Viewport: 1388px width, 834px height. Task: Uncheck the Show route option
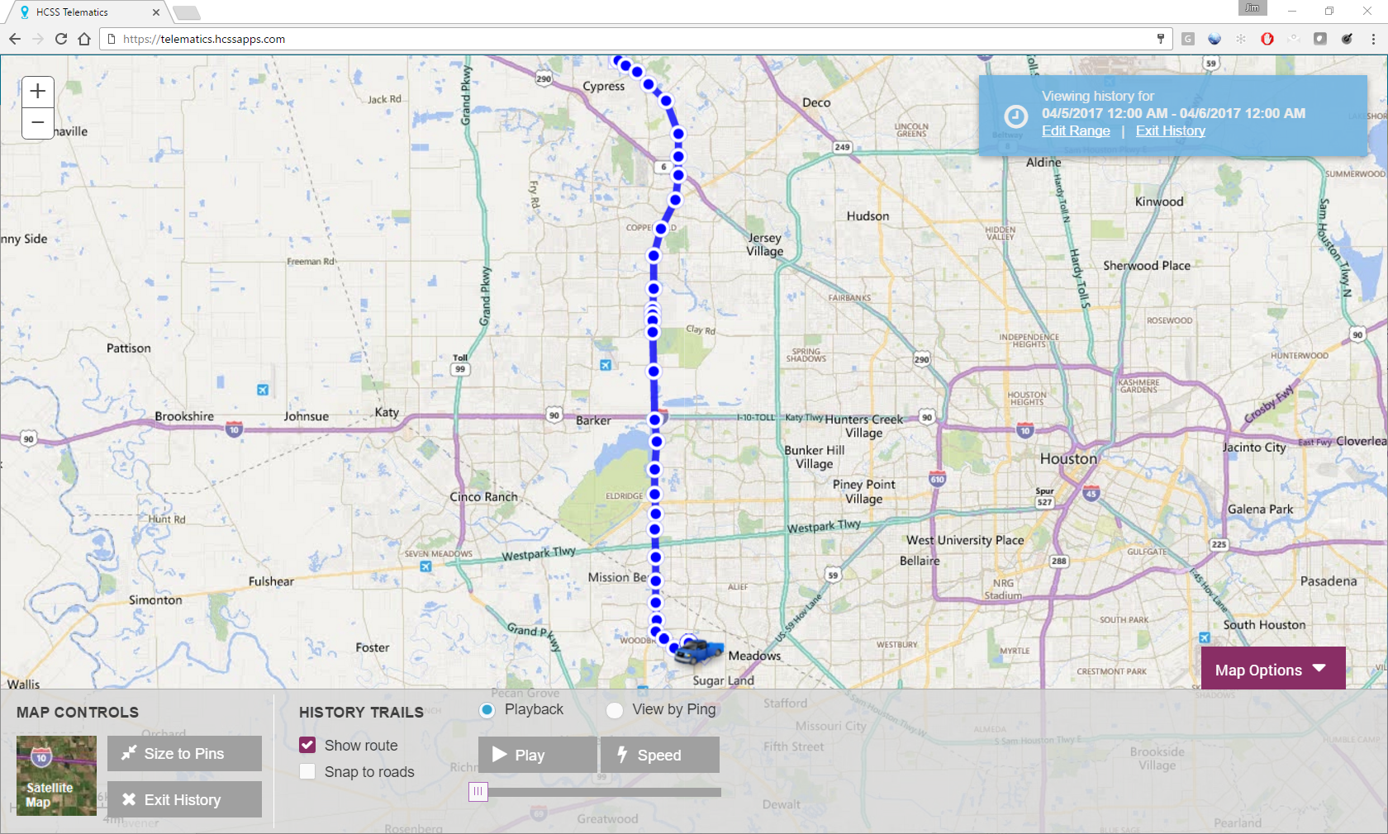[x=307, y=745]
